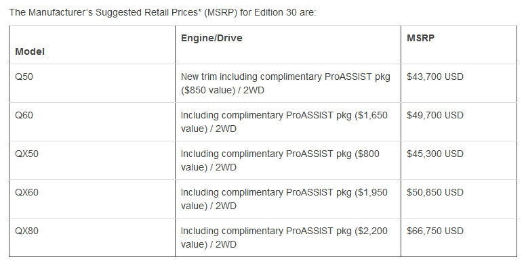Click the $49,700 USD price

435,115
